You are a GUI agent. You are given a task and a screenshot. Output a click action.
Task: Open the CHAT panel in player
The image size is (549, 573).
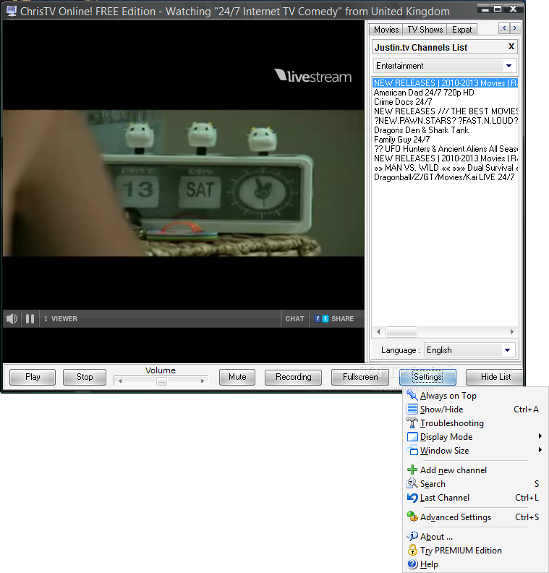294,318
